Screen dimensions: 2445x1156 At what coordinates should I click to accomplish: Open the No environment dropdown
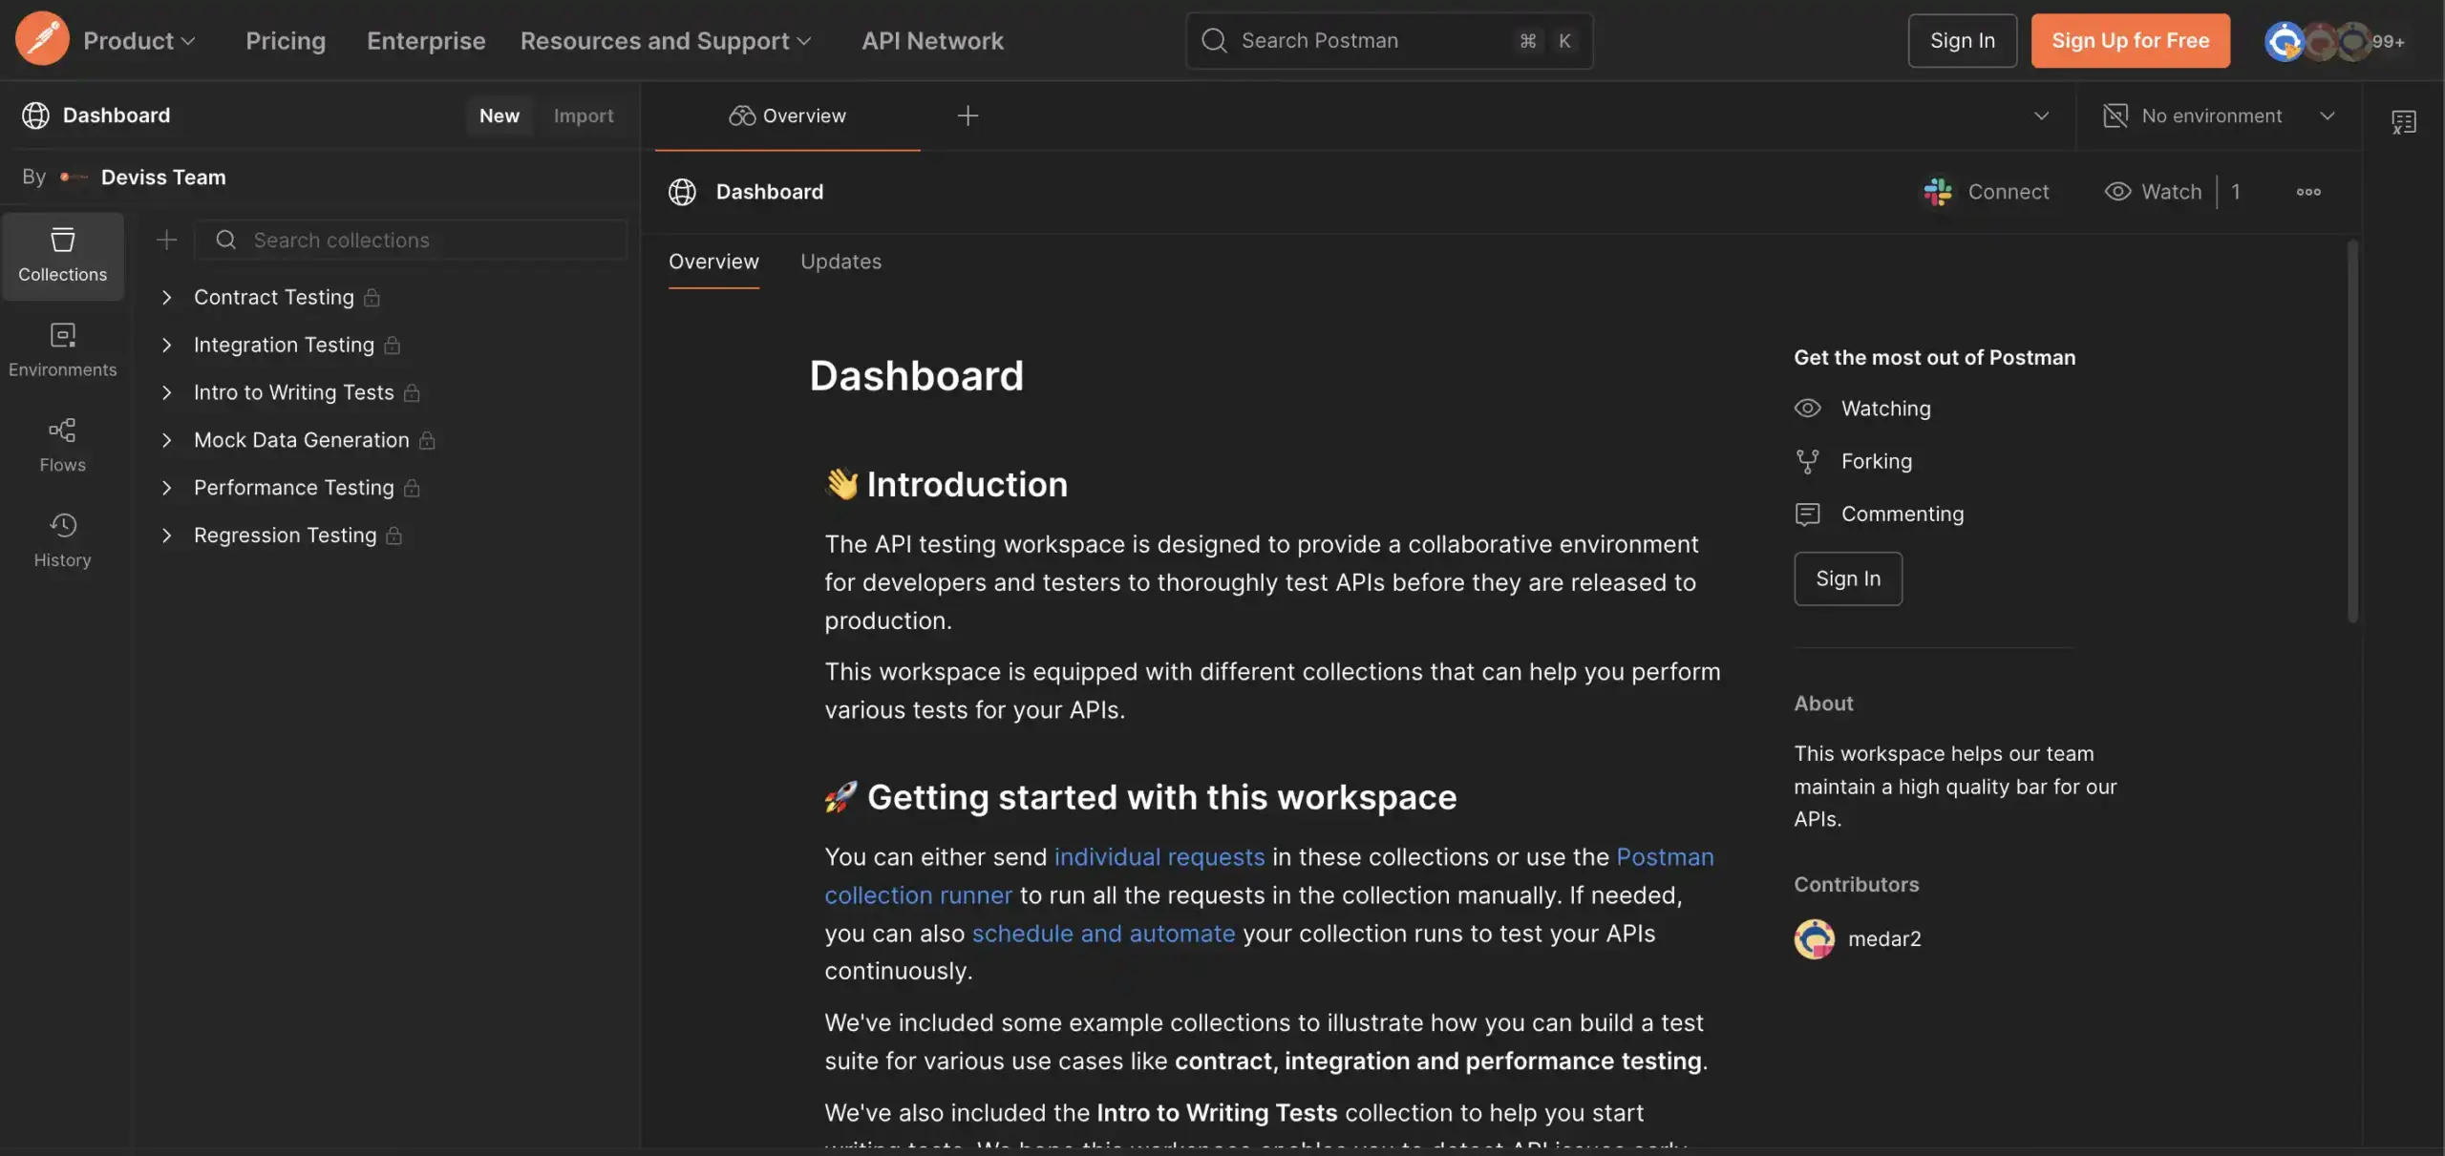point(2328,116)
